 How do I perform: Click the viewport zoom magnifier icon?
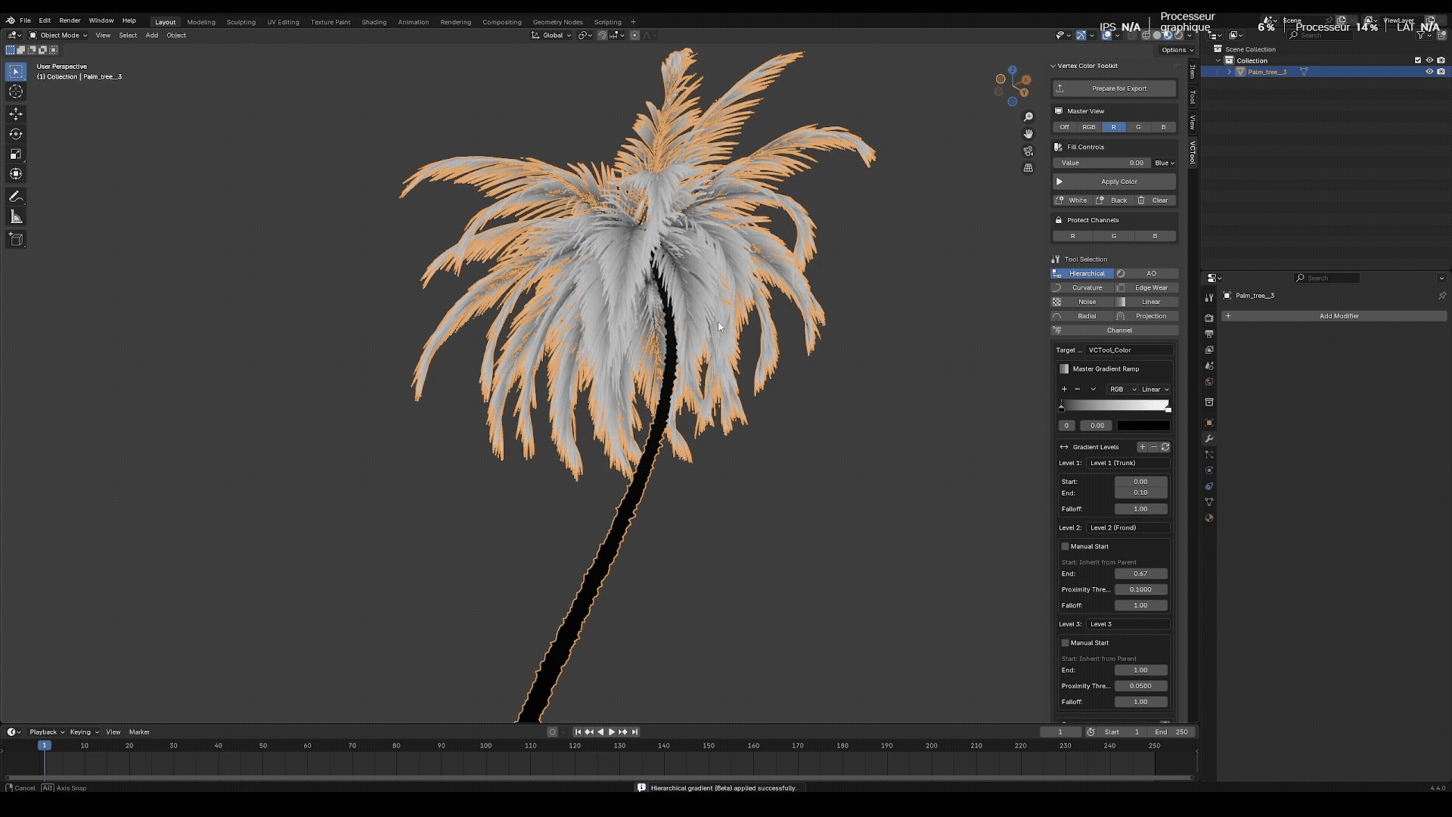1028,116
